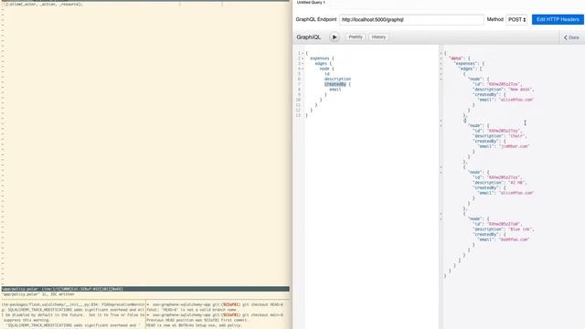Collapse query line 1 fold arrow
This screenshot has width=585, height=329.
point(303,53)
